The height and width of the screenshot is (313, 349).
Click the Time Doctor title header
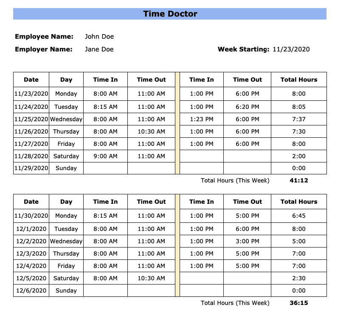point(170,14)
